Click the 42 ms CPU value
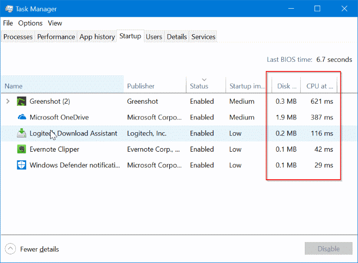358x263 pixels. click(x=324, y=149)
